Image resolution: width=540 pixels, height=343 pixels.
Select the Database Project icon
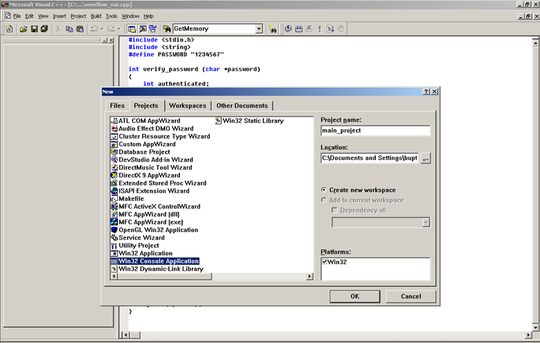point(114,152)
